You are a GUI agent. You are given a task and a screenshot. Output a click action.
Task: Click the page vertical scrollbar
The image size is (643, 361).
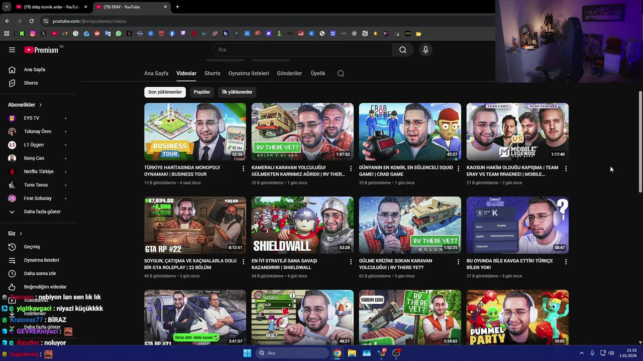tap(640, 142)
